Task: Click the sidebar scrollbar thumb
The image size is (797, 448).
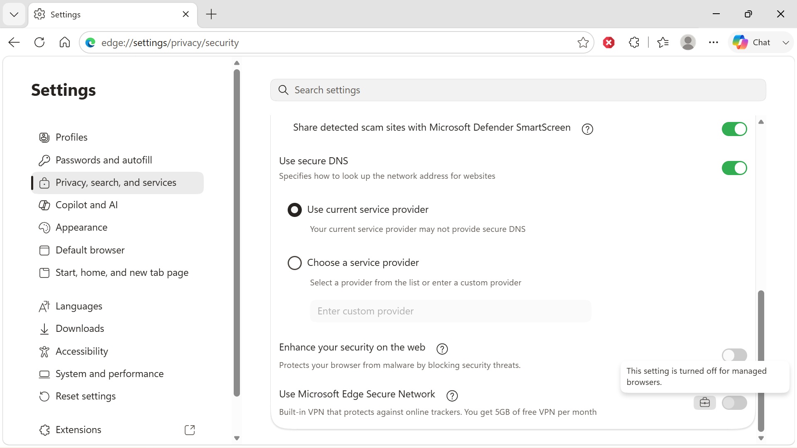Action: tap(237, 232)
